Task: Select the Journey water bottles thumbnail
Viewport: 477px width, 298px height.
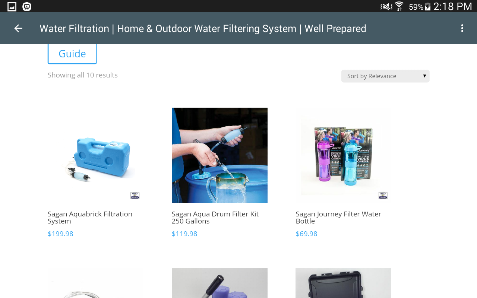Action: (344, 155)
